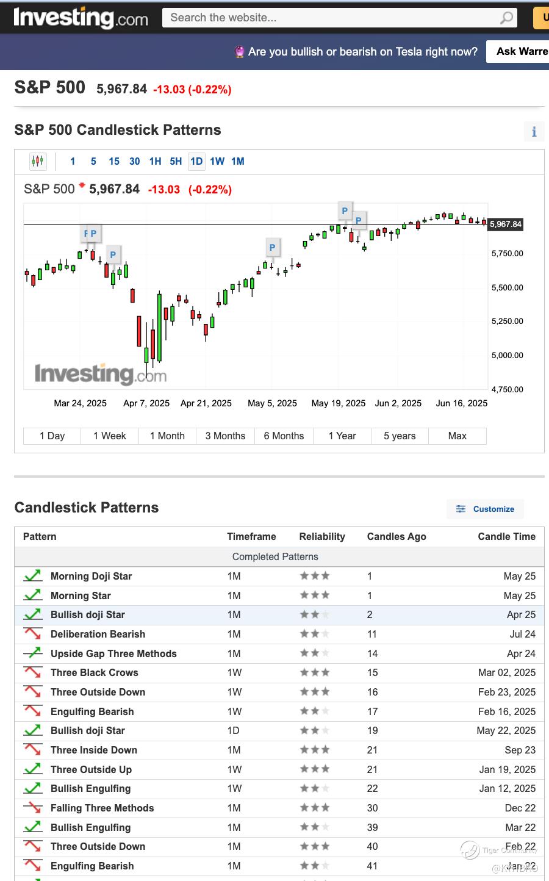Show the Max time range
Screen dimensions: 549x881
[457, 436]
